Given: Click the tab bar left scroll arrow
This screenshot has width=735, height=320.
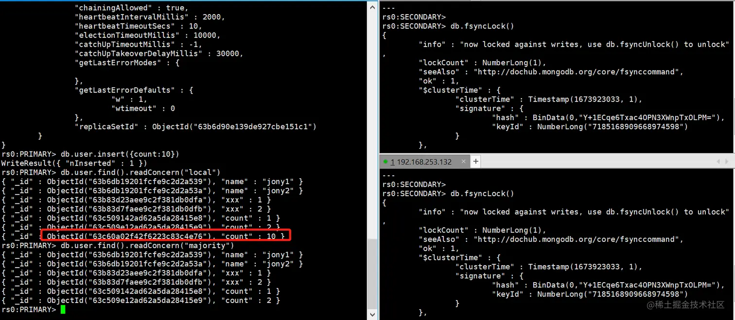Looking at the screenshot, I should 718,162.
